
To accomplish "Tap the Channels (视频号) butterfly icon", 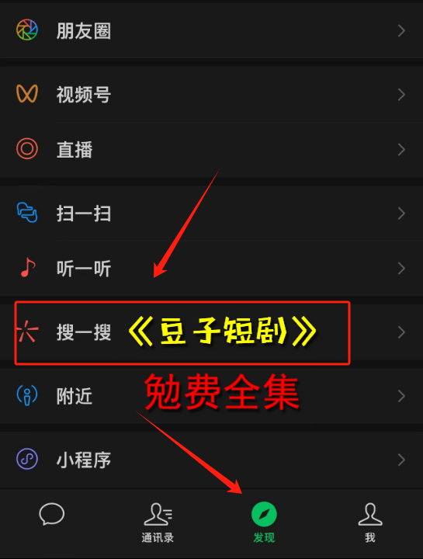I will click(x=27, y=94).
